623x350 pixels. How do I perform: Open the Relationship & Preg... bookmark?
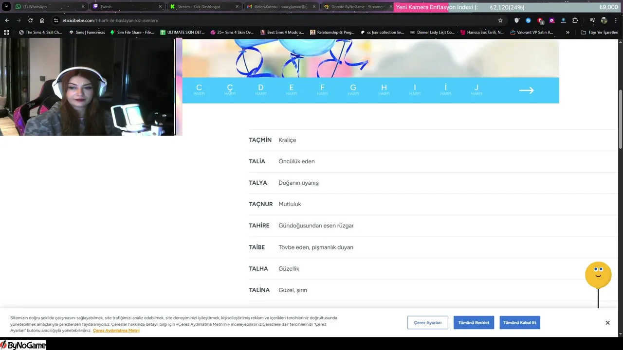pyautogui.click(x=332, y=33)
